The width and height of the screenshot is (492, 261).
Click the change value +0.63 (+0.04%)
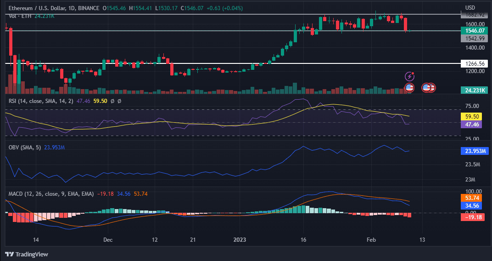coord(225,8)
